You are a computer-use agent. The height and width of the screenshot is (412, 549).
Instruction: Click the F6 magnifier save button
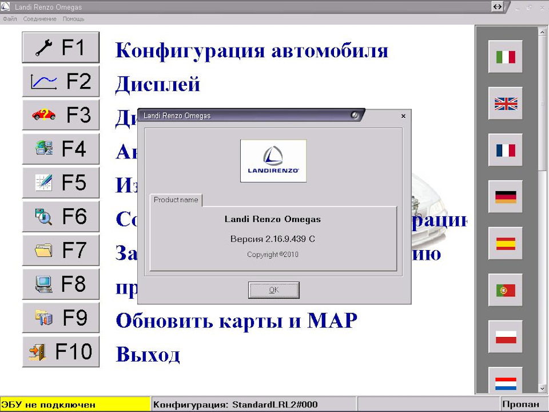tap(61, 216)
